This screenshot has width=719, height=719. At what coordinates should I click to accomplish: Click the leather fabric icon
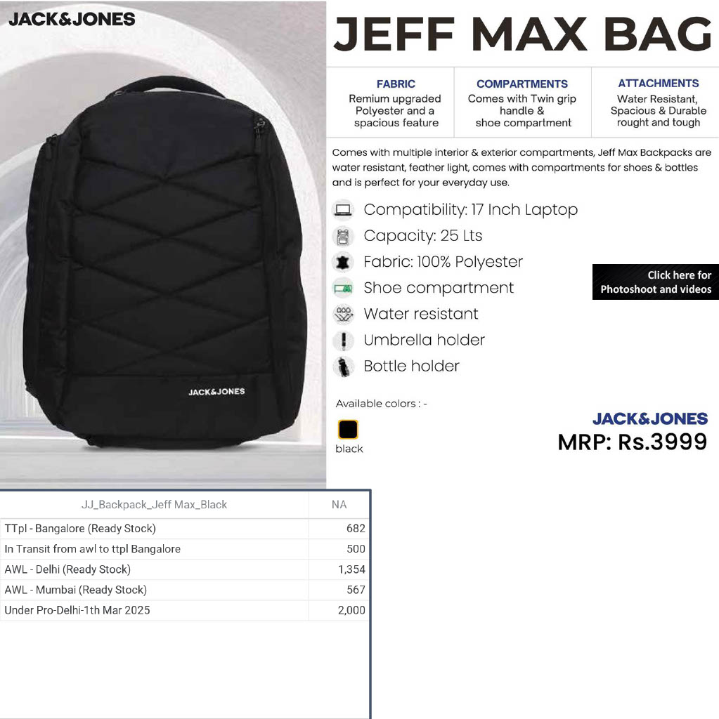(343, 263)
